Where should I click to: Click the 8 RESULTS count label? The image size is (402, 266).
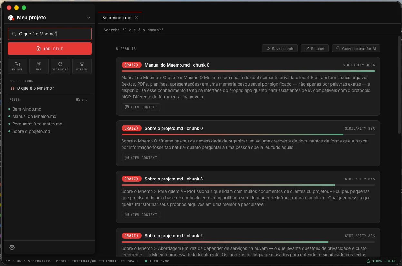[126, 49]
